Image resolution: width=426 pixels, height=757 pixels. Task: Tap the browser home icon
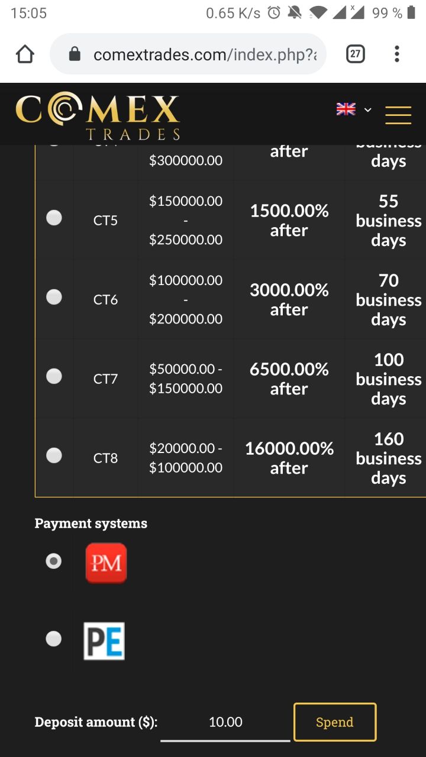pos(25,54)
